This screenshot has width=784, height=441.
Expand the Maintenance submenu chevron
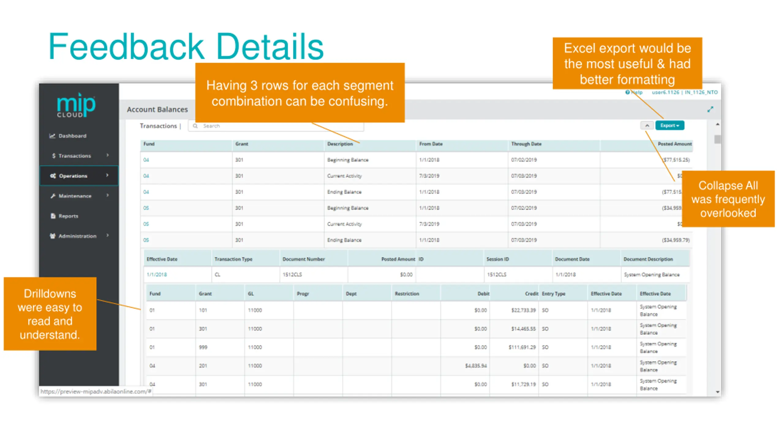(107, 195)
